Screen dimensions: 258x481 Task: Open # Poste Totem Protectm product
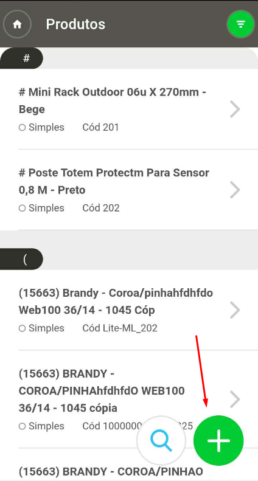[x=129, y=190]
